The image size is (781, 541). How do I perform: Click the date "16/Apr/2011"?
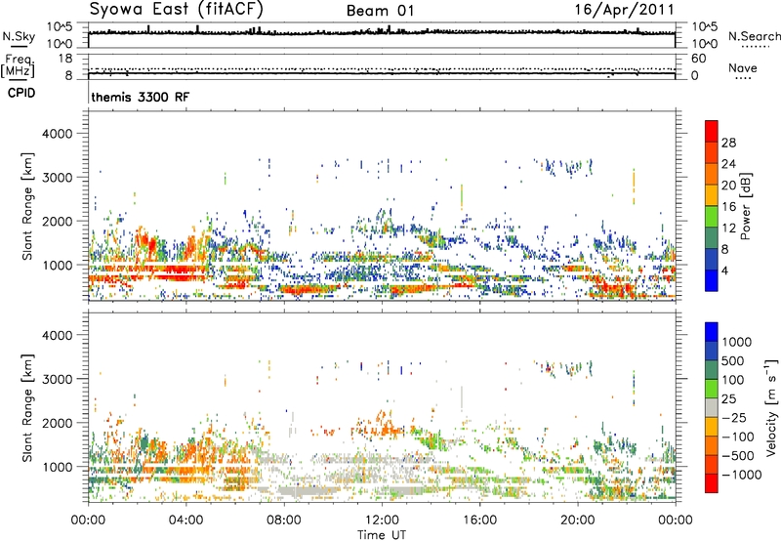tap(624, 10)
